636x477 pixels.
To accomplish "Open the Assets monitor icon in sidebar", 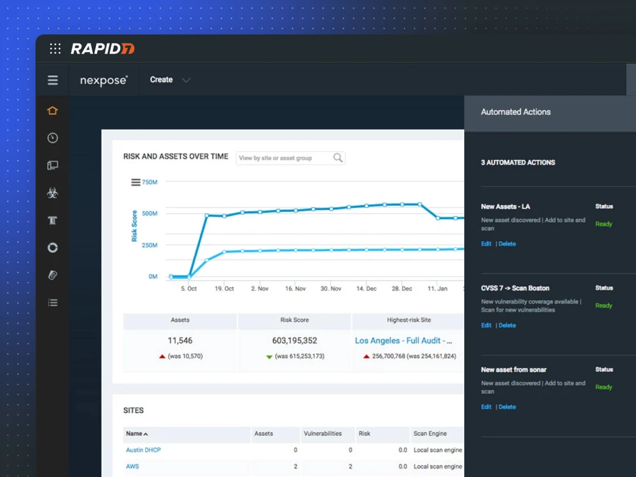I will [x=52, y=165].
